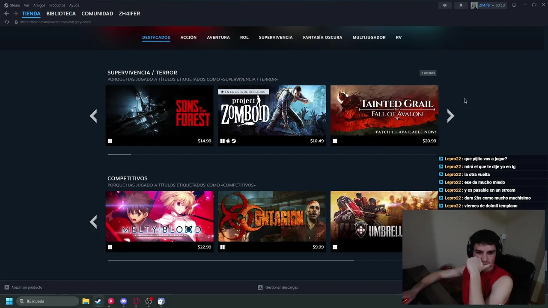Select the MULTIJUGADOR category tab
Image resolution: width=548 pixels, height=308 pixels.
click(369, 37)
